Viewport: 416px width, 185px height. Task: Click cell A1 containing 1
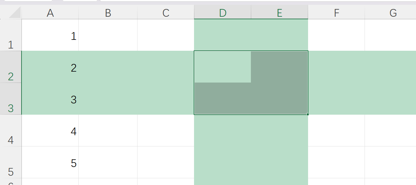coord(50,35)
